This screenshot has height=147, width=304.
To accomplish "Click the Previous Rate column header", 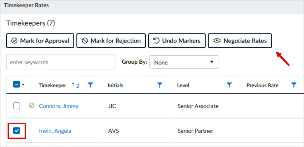I will click(x=262, y=86).
